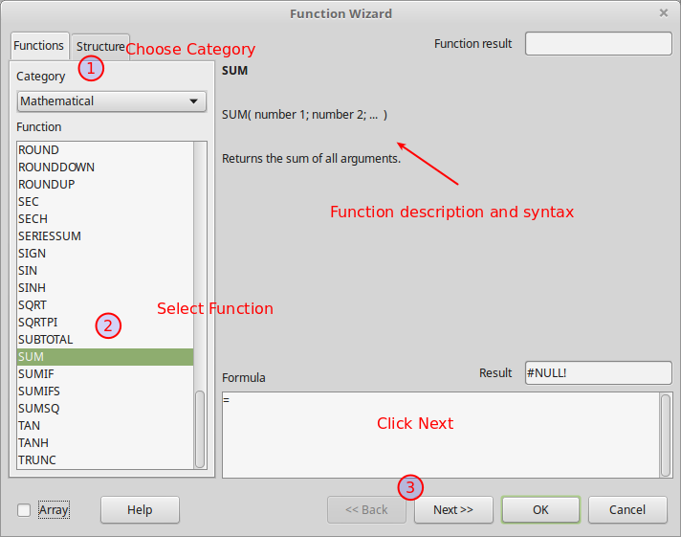Switch to the Structure tab
The image size is (681, 537).
point(100,46)
